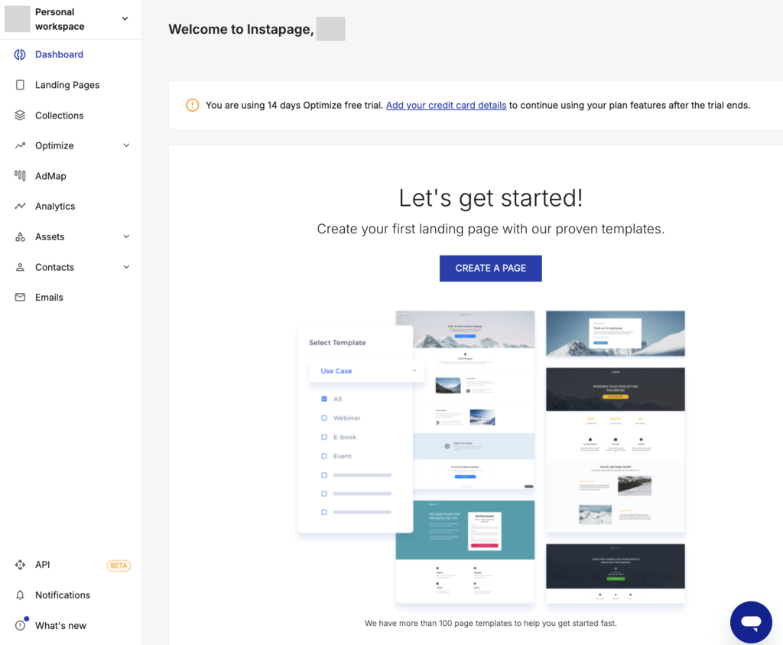Click the template preview illustration

(x=491, y=456)
